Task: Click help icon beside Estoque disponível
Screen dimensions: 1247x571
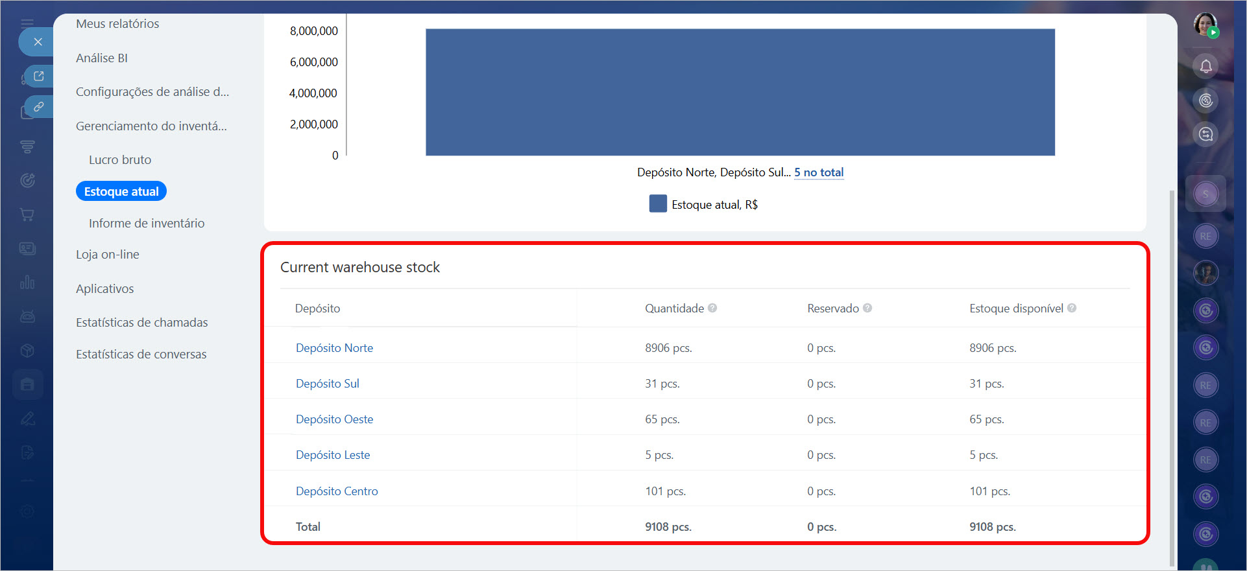Action: (x=1072, y=309)
